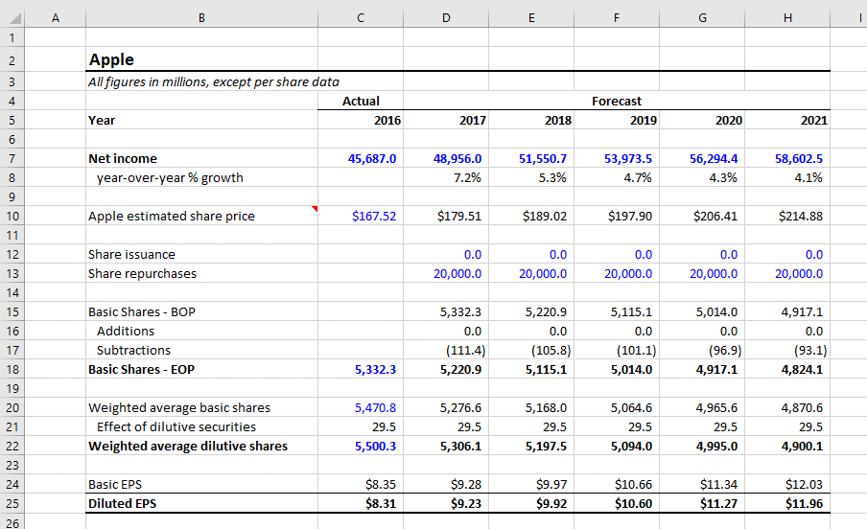The width and height of the screenshot is (867, 529).
Task: Click Basic Shares - EOP label
Action: coord(142,369)
